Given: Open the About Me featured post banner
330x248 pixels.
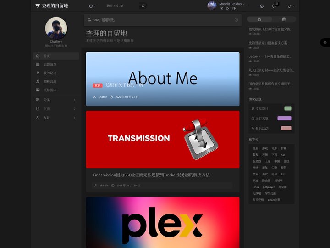Looking at the screenshot, I should tap(162, 79).
